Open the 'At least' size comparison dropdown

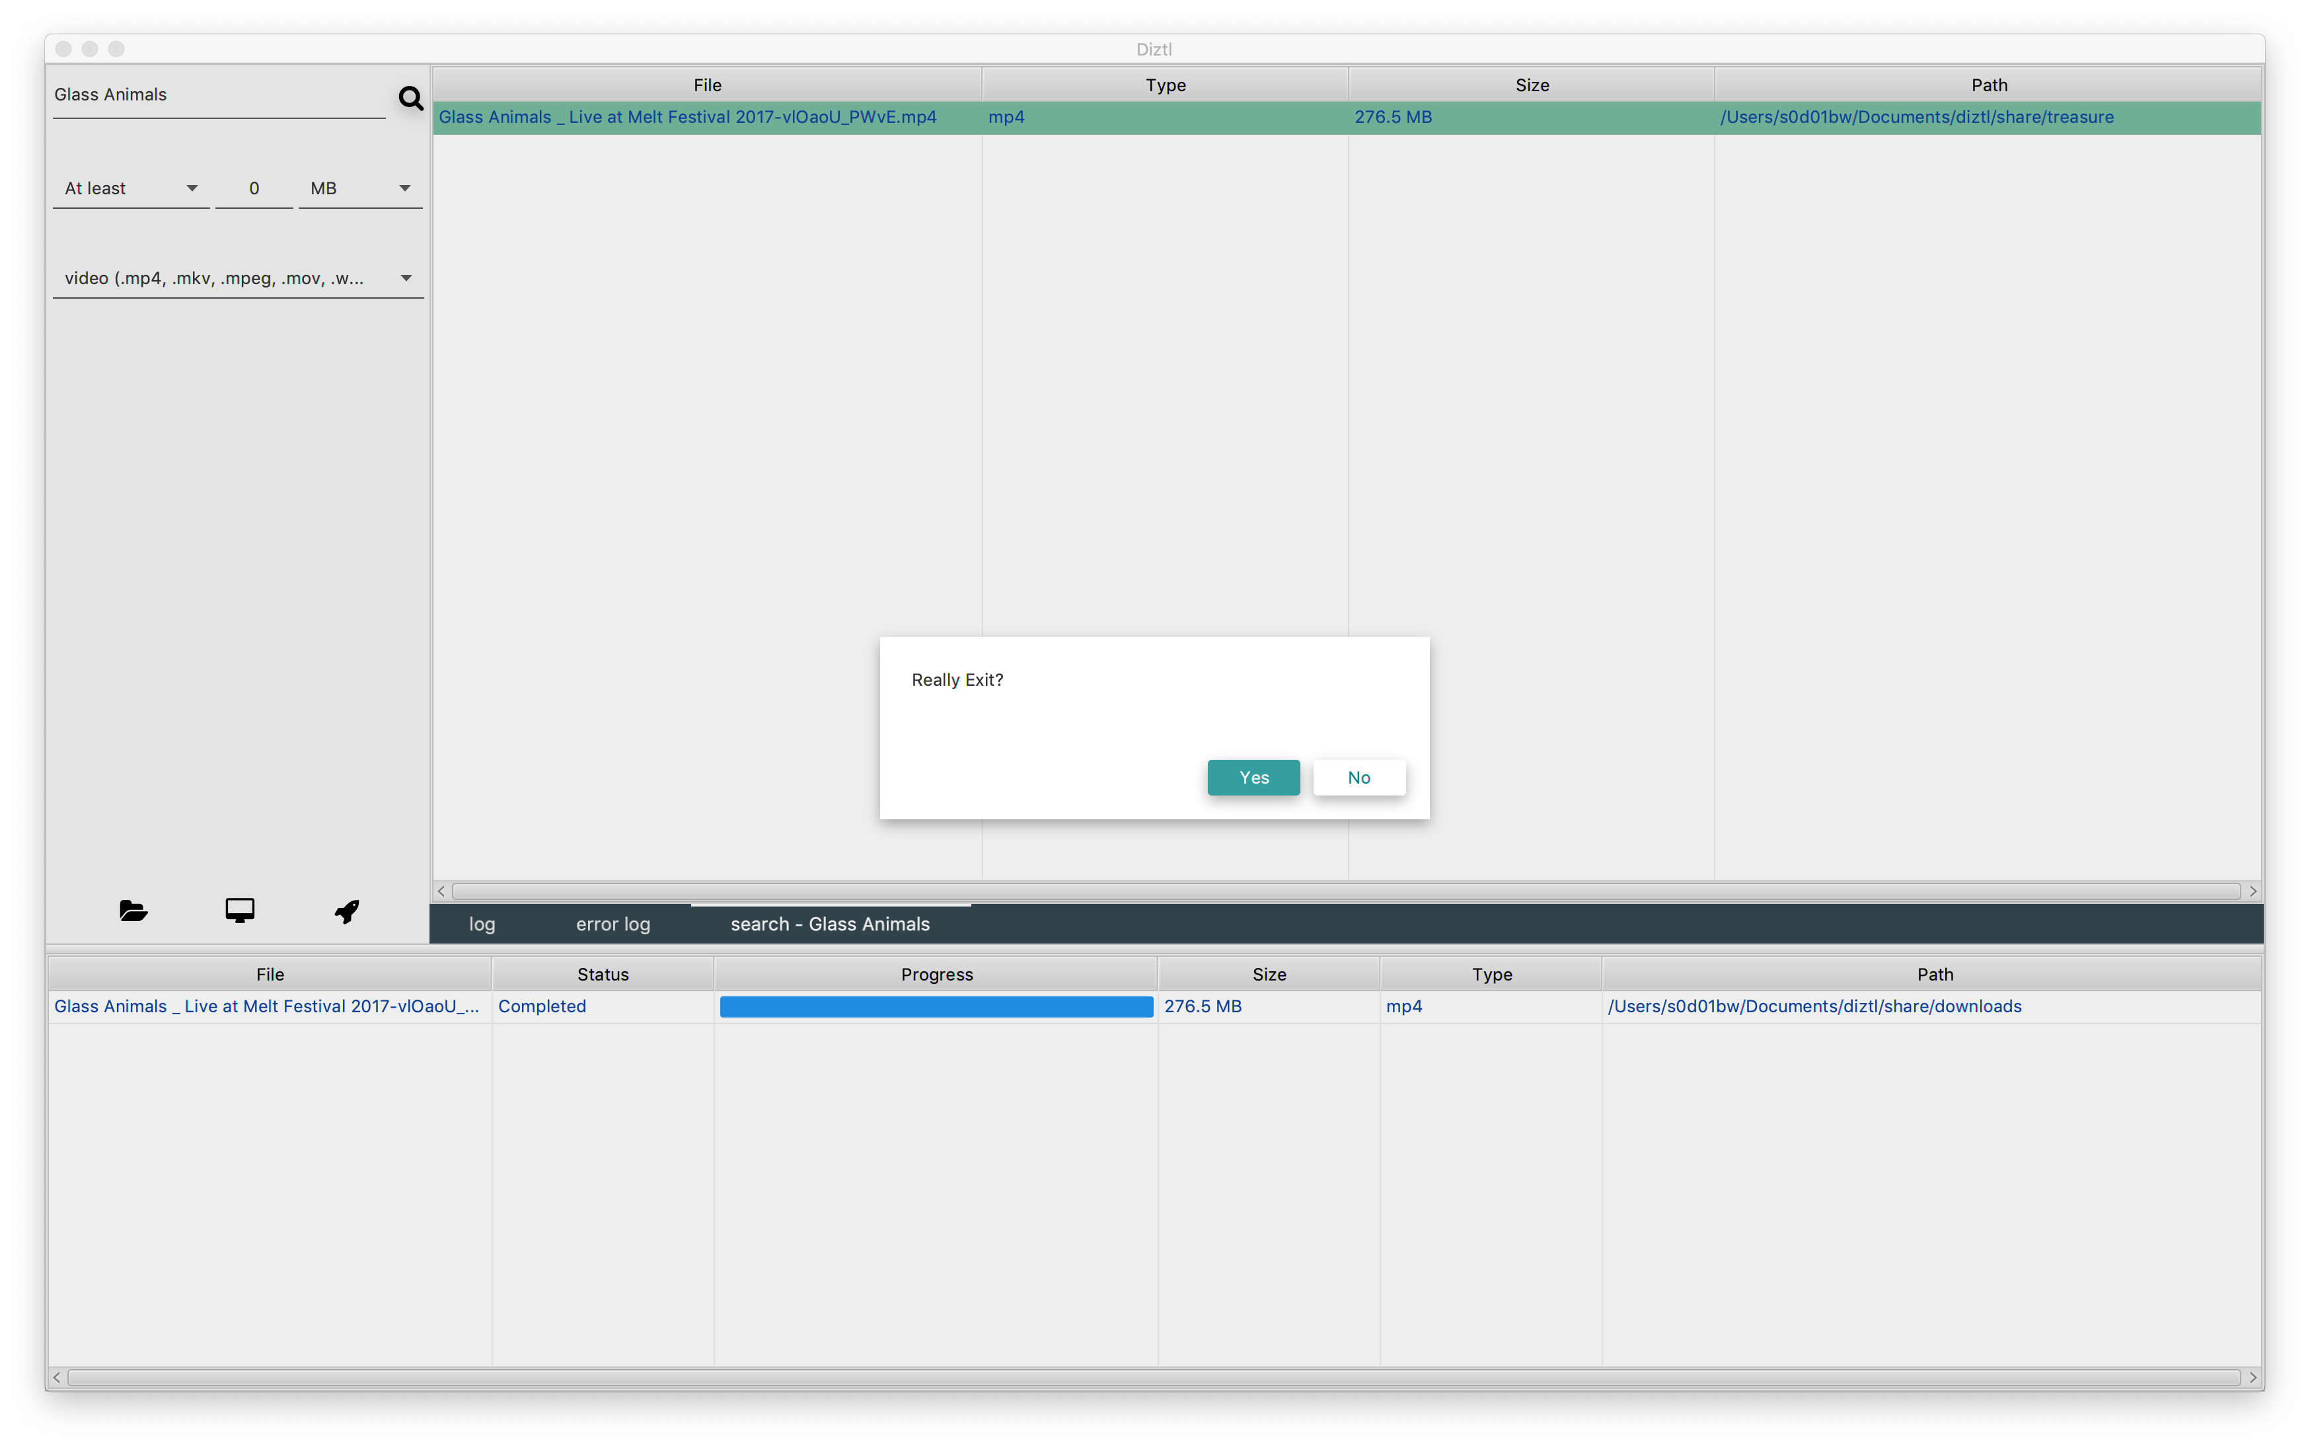[131, 188]
